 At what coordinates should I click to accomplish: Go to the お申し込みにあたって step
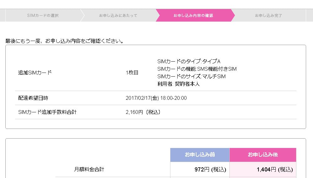pyautogui.click(x=118, y=15)
